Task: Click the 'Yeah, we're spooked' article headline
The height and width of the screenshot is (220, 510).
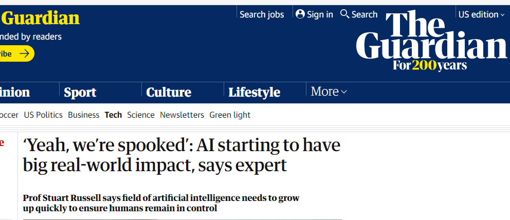Action: coord(181,155)
